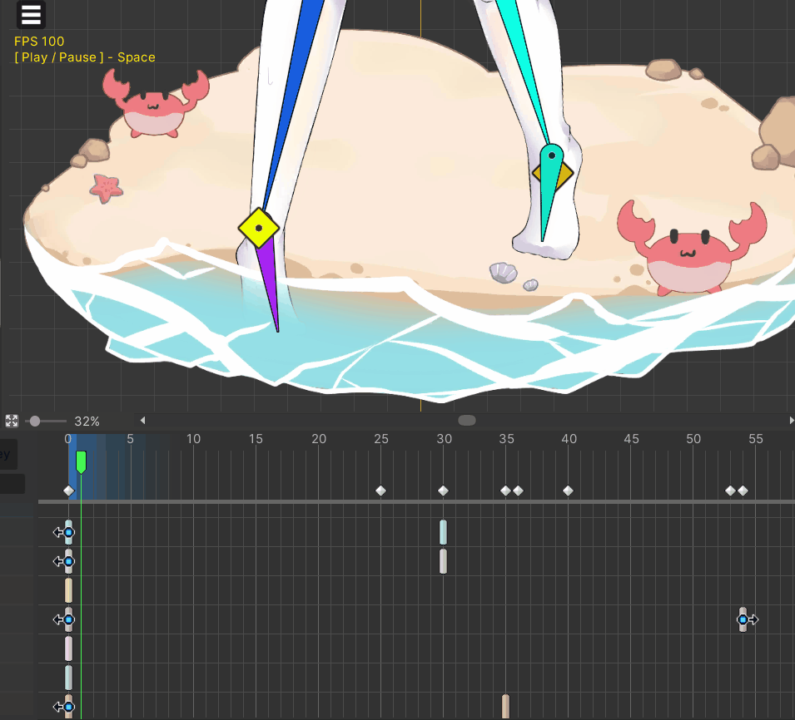Select the first track keyframe bar at frame 30
Viewport: 795px width, 720px height.
443,532
